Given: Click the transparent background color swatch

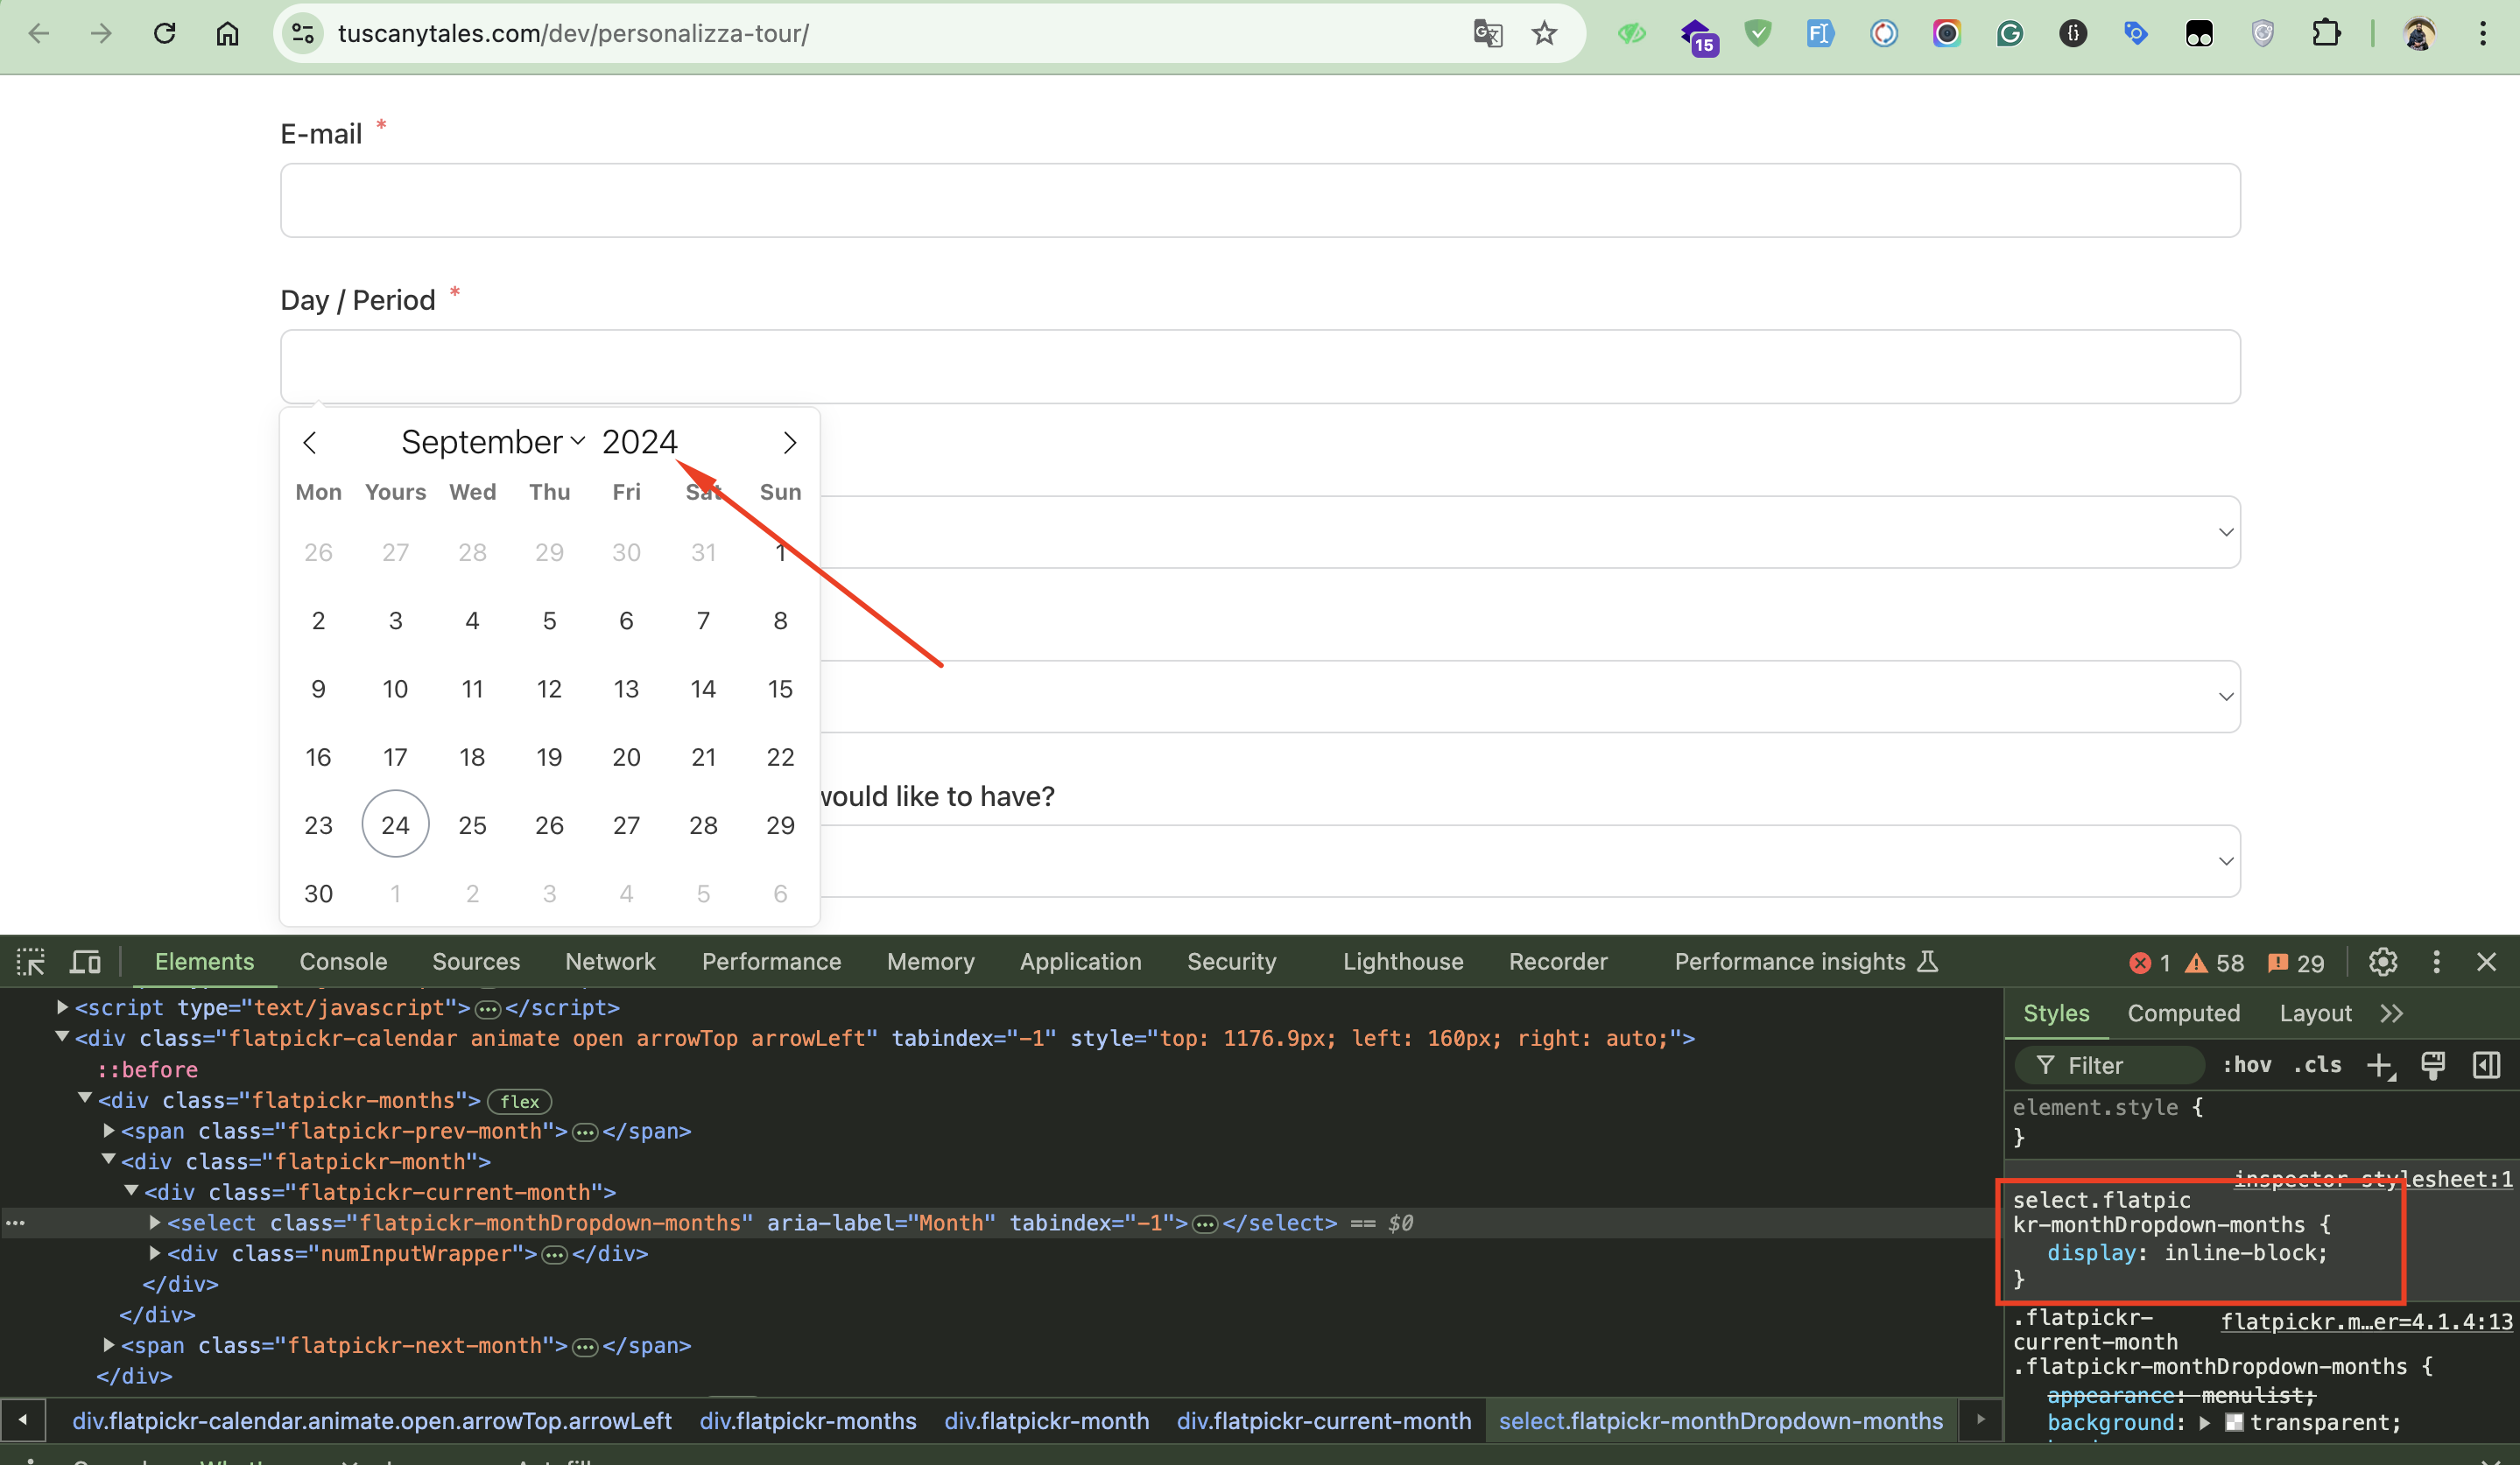Looking at the screenshot, I should tap(2234, 1422).
